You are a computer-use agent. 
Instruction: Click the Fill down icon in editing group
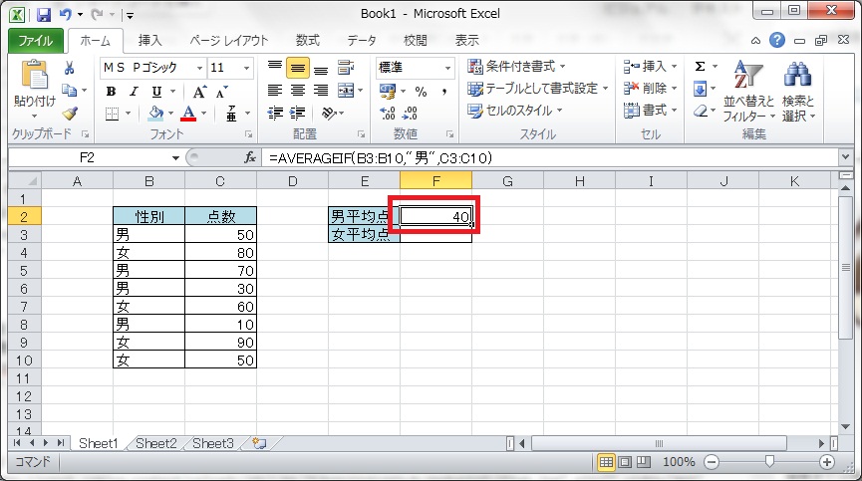pyautogui.click(x=700, y=89)
